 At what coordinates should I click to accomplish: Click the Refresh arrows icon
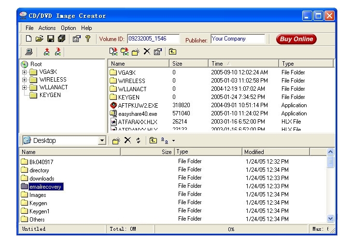(139, 140)
